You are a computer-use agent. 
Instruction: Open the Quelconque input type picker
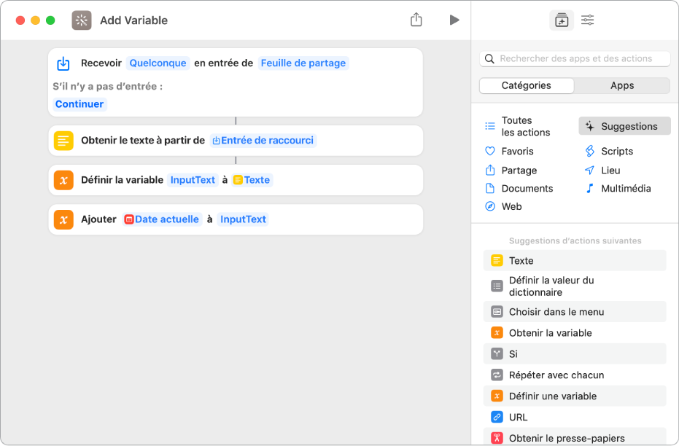tap(158, 63)
